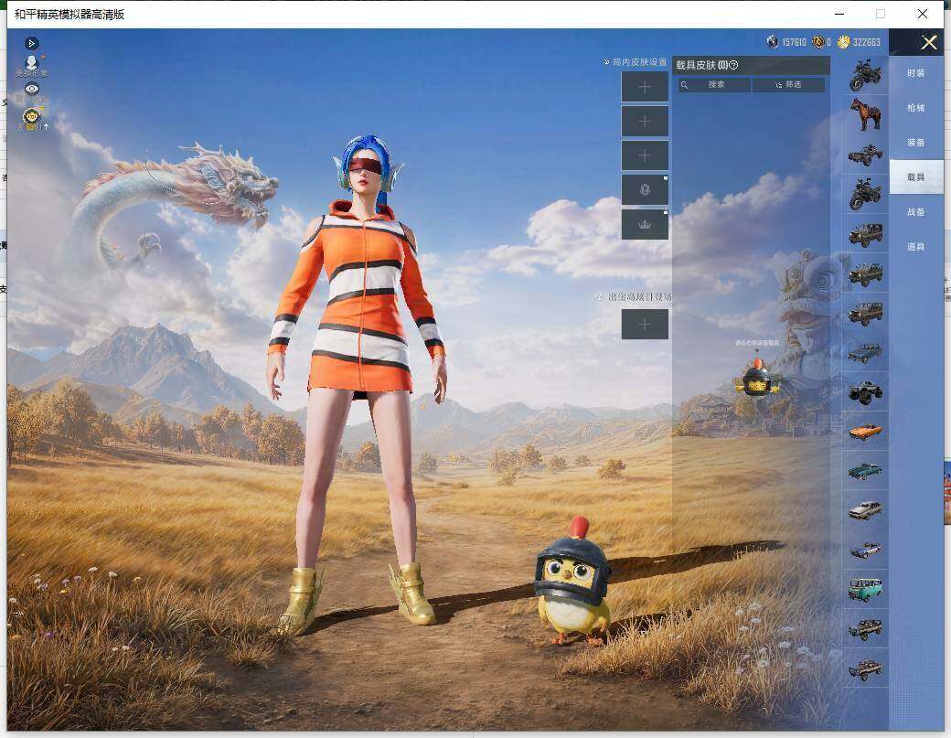Select the helmet skin slot
The width and height of the screenshot is (951, 738).
click(645, 190)
